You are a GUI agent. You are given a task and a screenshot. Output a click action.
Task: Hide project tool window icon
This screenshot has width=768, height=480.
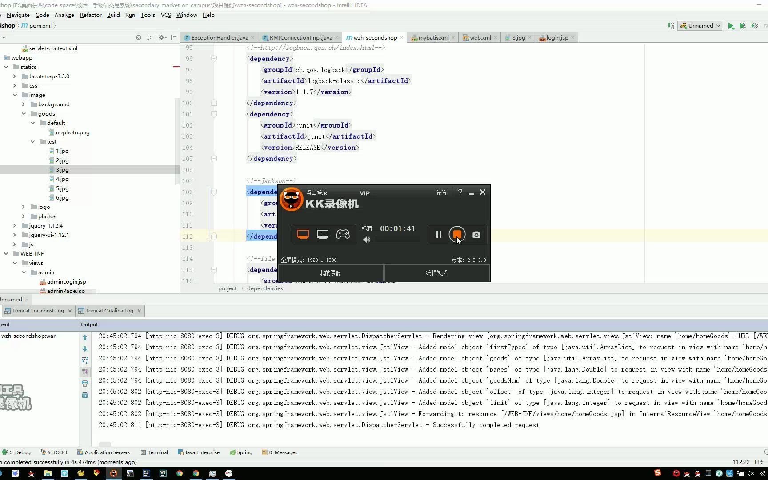173,37
